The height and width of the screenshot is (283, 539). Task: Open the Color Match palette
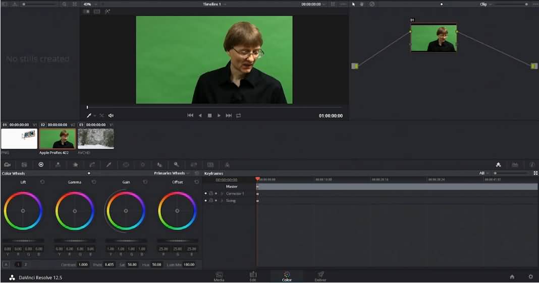pyautogui.click(x=24, y=165)
